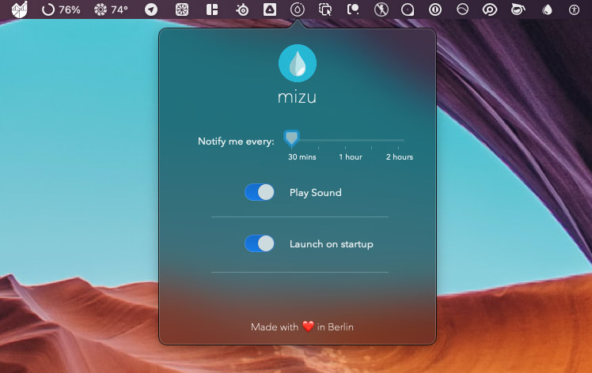
Task: Click the half-shaded globe menu bar icon
Action: 462,9
